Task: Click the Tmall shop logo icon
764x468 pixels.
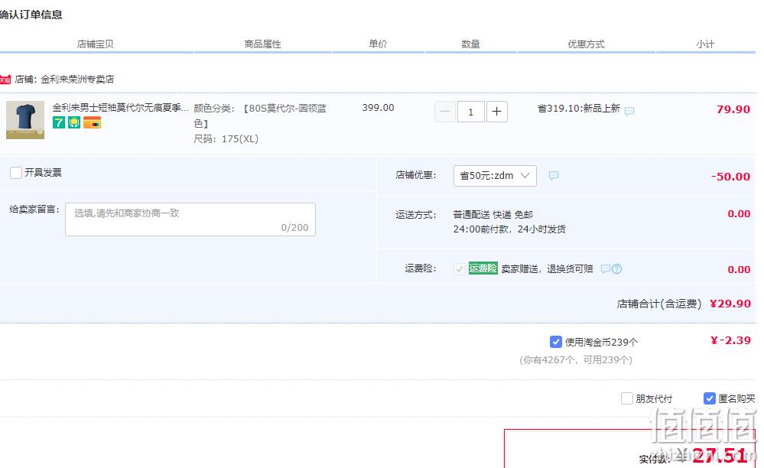Action: click(x=5, y=80)
